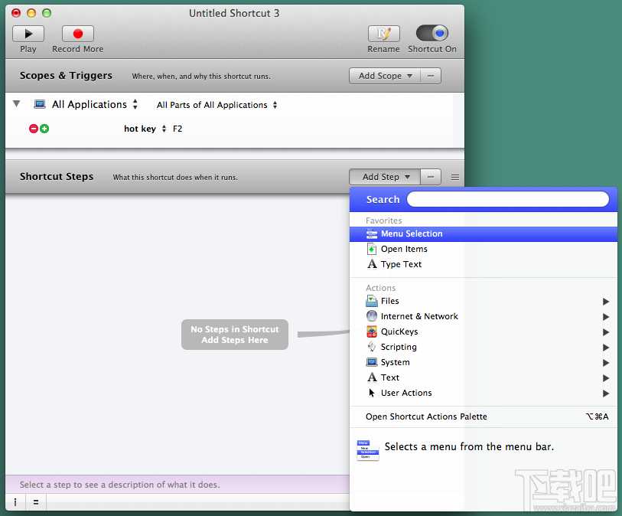Click the '=' button in bottom bar

36,502
